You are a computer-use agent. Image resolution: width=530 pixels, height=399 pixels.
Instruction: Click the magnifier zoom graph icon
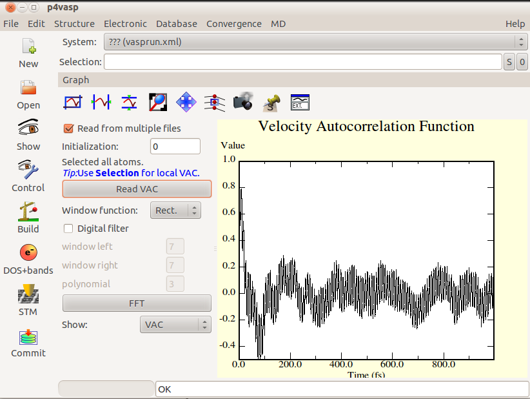tap(158, 101)
